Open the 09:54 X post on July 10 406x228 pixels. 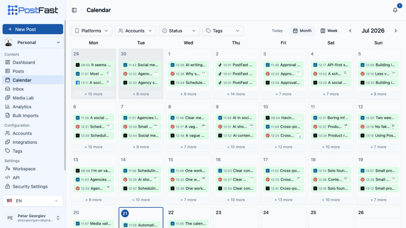click(283, 118)
